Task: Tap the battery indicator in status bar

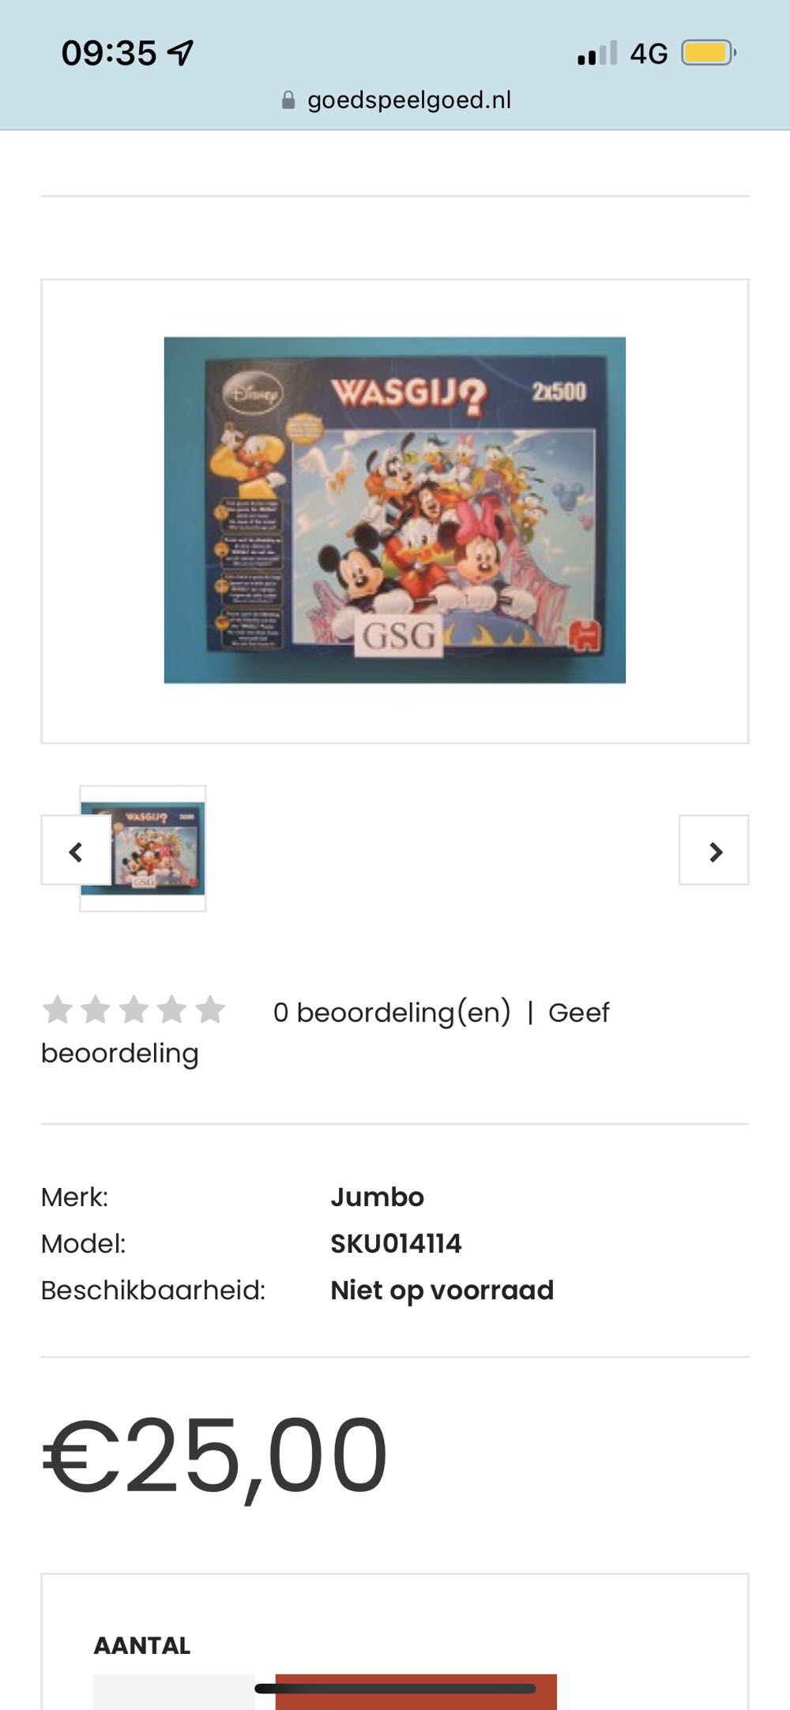Action: (709, 53)
